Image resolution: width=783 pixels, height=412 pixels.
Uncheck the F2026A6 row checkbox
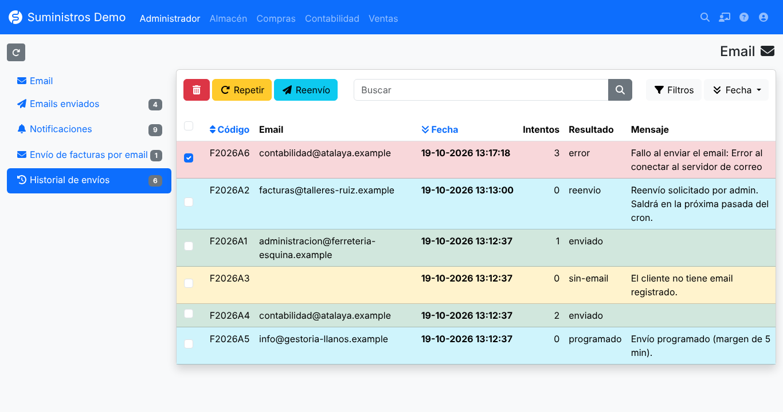(189, 158)
